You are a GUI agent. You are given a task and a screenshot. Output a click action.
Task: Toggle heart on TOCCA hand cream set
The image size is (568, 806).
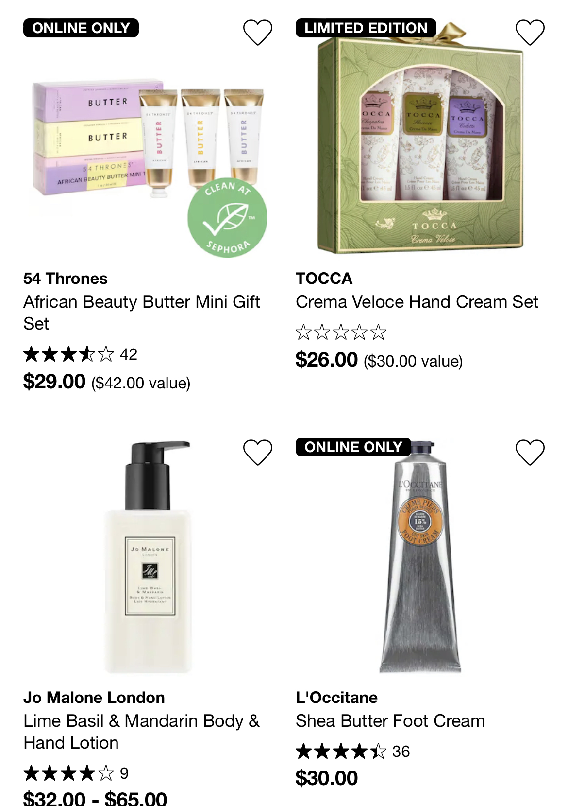point(530,33)
